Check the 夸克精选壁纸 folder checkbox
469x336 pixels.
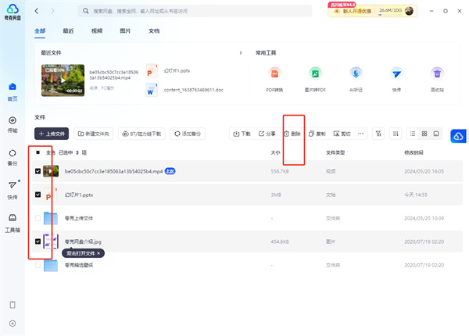tap(38, 265)
